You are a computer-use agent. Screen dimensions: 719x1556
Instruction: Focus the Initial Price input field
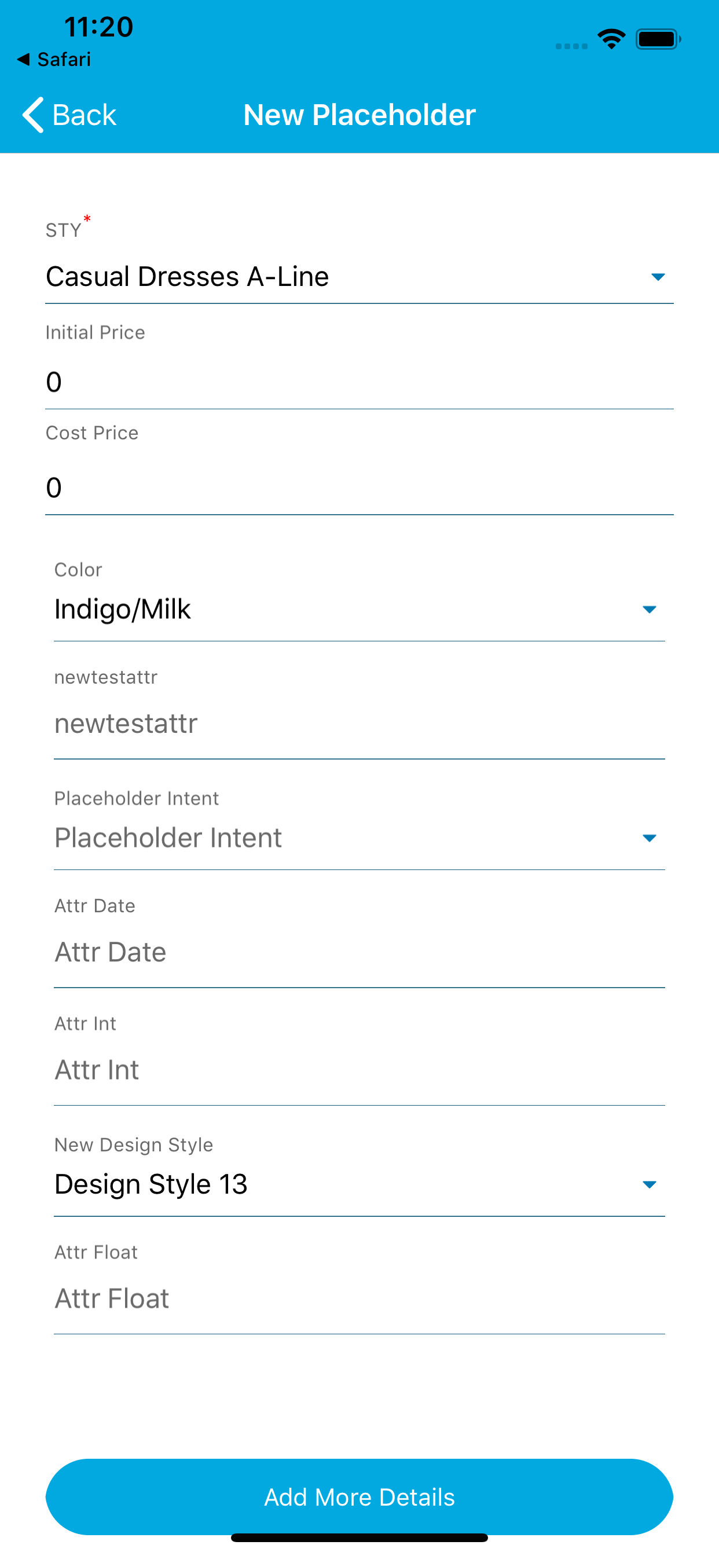[x=359, y=383]
